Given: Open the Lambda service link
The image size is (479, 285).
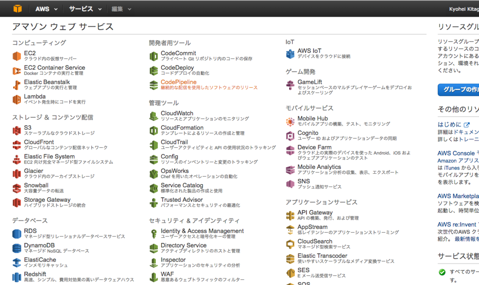Looking at the screenshot, I should click(x=35, y=96).
